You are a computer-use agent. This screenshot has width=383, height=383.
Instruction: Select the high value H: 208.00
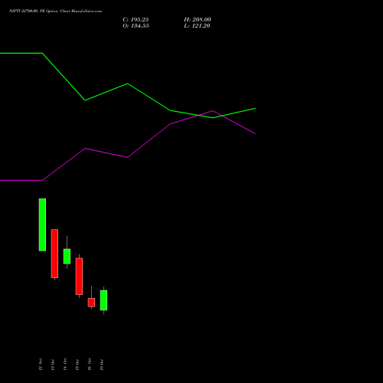(x=198, y=19)
